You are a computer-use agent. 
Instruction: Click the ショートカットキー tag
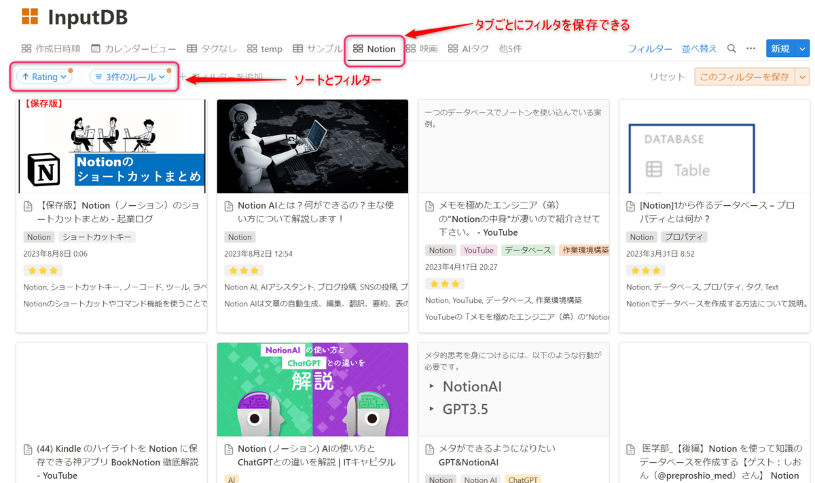96,237
